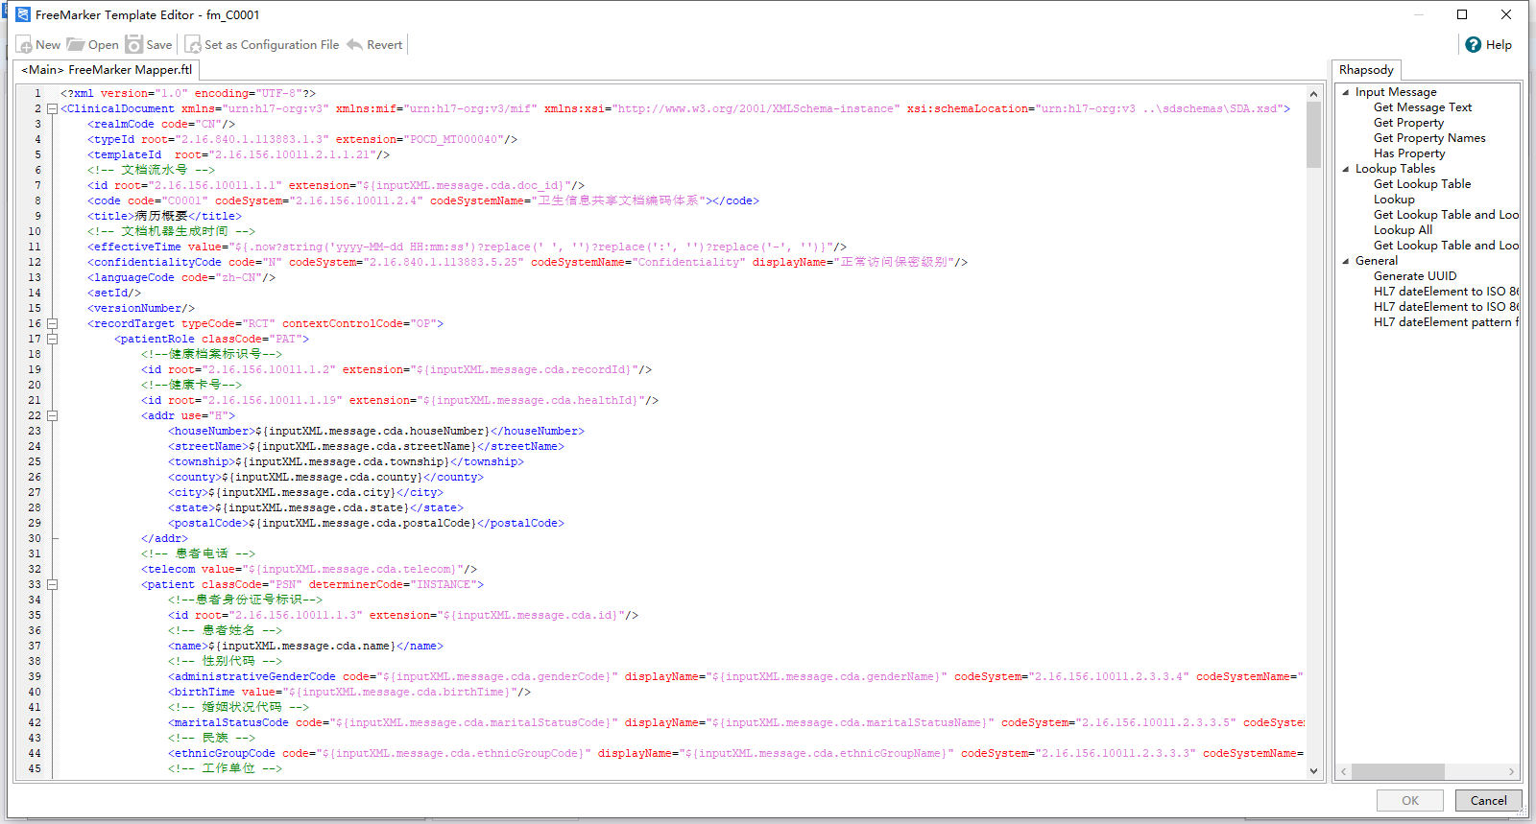The height and width of the screenshot is (824, 1536).
Task: Select the Main FreeMarker Mapper.ftl tab
Action: 107,70
